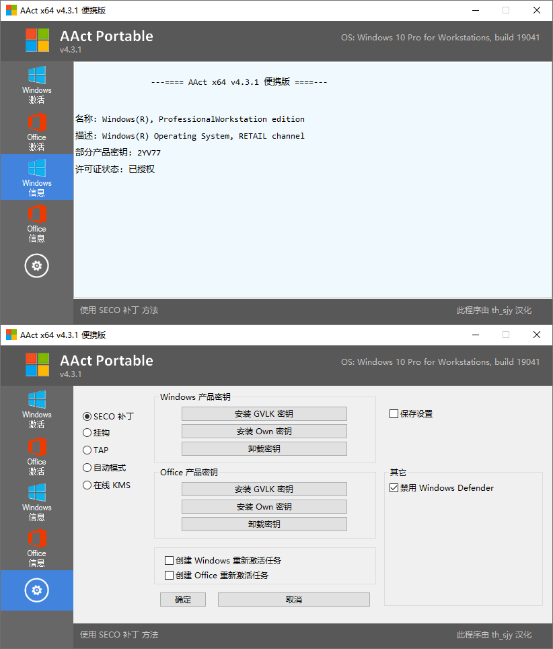Click 安装 GVLK 密钥 under Office 产品密钥
553x649 pixels.
tap(264, 489)
